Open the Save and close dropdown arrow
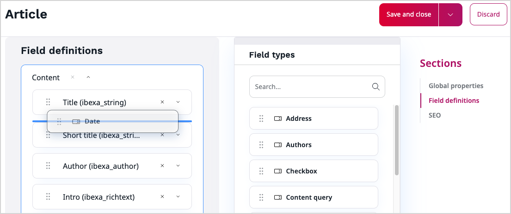Image resolution: width=511 pixels, height=214 pixels. pos(450,14)
